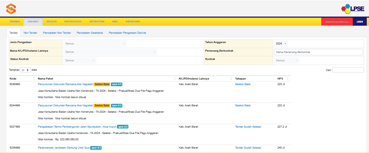Open the Nama K/L/PD/Instansi Lainnya dropdown
Image resolution: width=369 pixels, height=153 pixels.
pyautogui.click(x=110, y=52)
